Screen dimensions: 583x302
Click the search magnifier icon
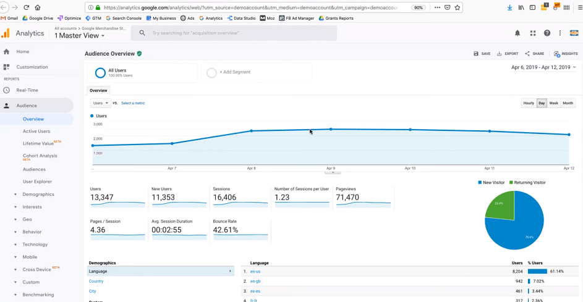click(x=142, y=33)
